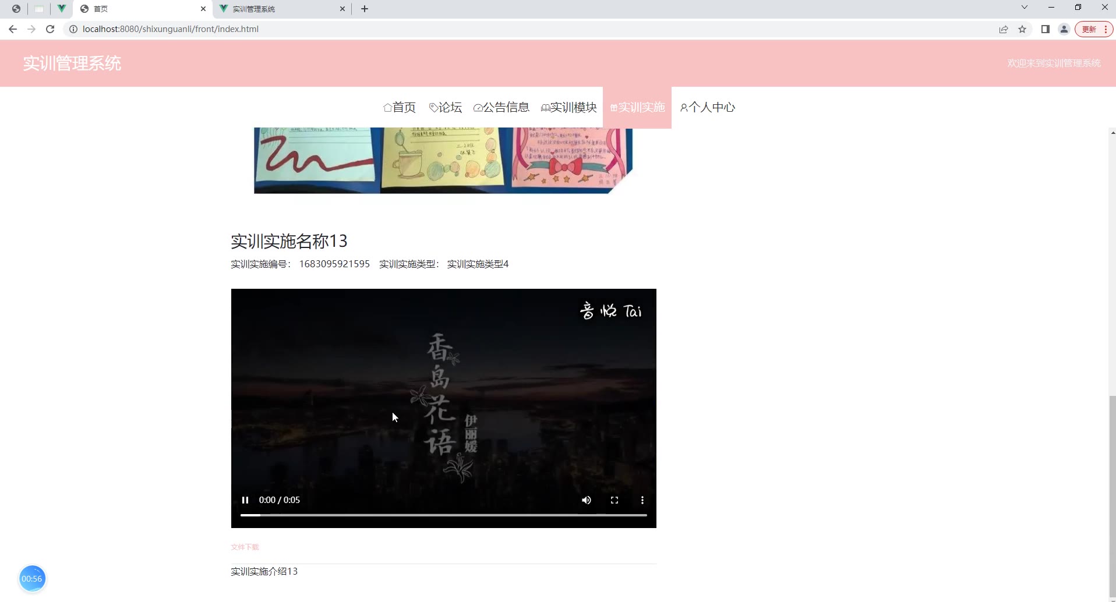Viewport: 1116px width, 602px height.
Task: Click the 实训管理系统 site title
Action: pos(72,63)
